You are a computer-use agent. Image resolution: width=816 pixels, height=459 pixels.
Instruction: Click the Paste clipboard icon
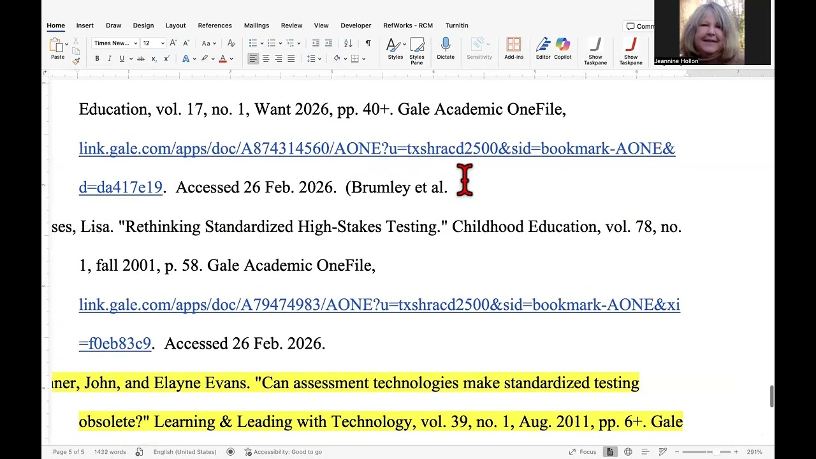tap(57, 45)
